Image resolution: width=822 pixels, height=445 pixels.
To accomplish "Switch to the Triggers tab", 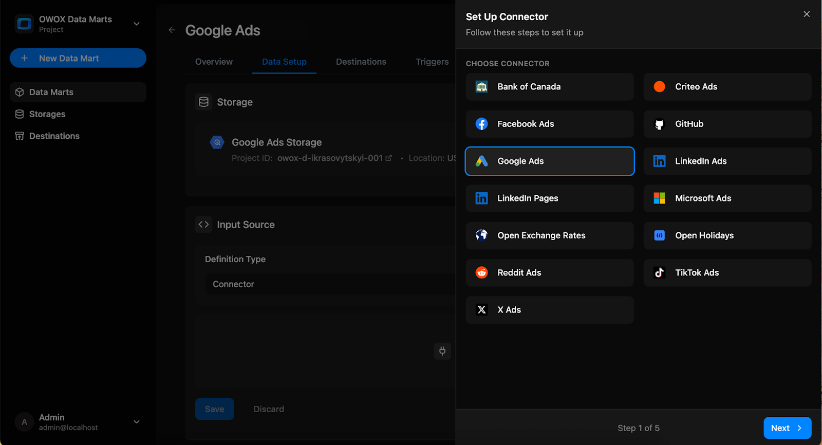I will click(x=432, y=62).
